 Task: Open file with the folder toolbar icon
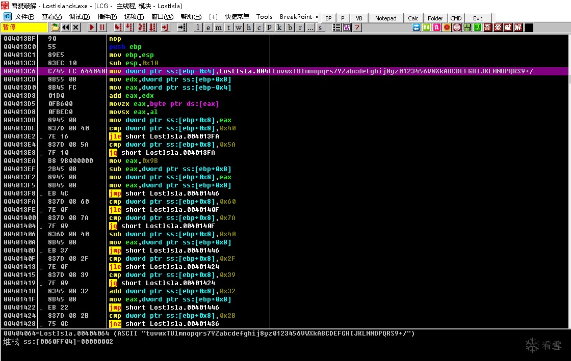55,27
